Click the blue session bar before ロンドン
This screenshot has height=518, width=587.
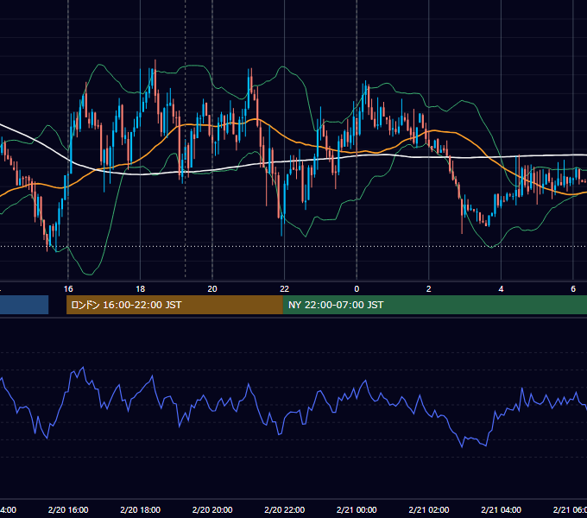click(x=24, y=305)
